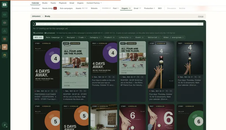Select the Production 2 channel
This screenshot has height=130, width=226.
pos(149,8)
